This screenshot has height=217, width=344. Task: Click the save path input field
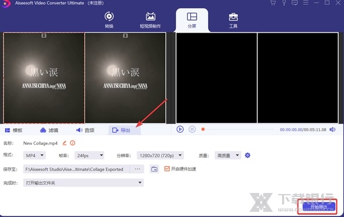[76, 169]
